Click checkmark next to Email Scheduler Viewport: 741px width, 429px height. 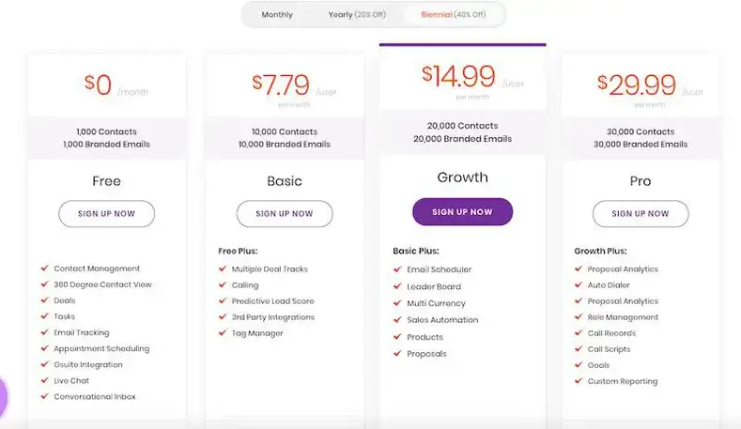[x=397, y=269]
